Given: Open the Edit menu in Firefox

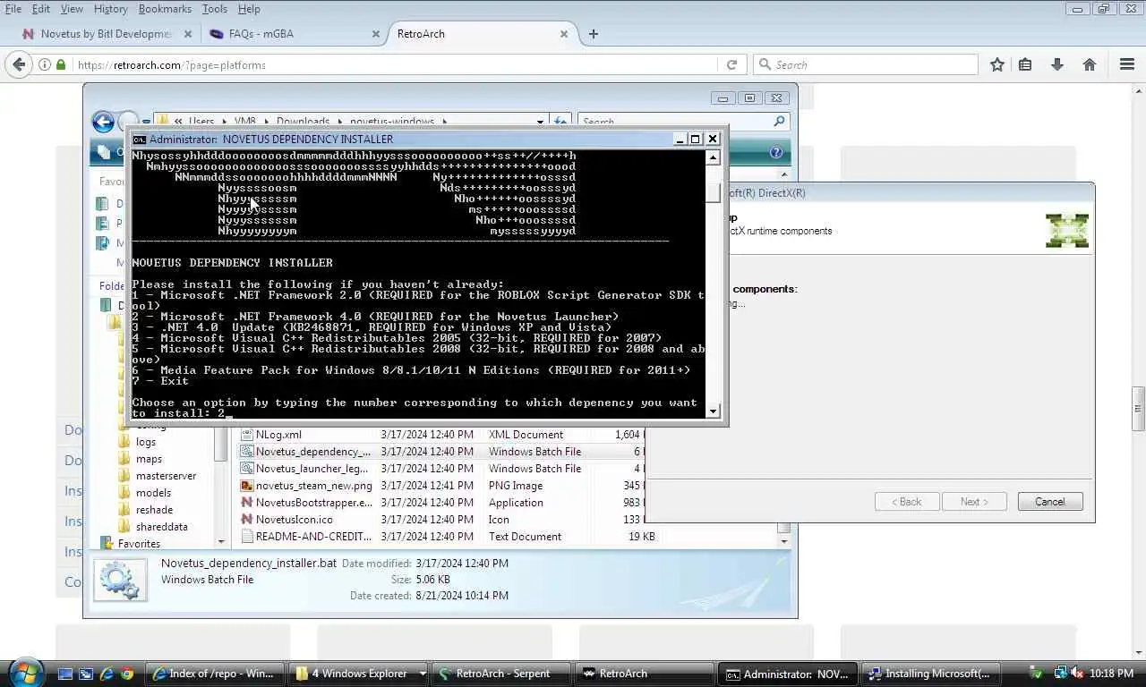Looking at the screenshot, I should click(41, 9).
